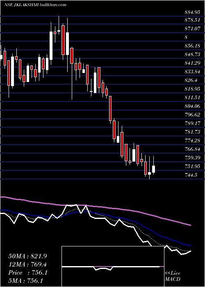The width and height of the screenshot is (205, 287).
Task: Click the 751.95 price axis label
Action: coord(192,166)
